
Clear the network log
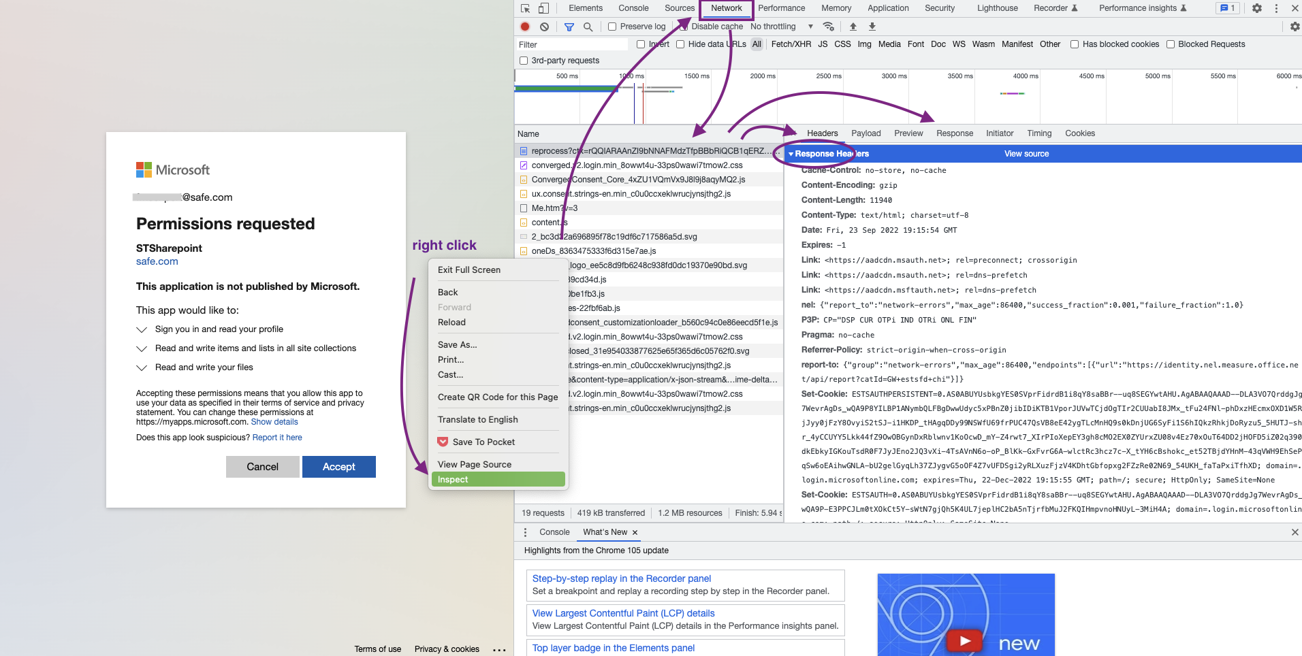click(x=544, y=26)
